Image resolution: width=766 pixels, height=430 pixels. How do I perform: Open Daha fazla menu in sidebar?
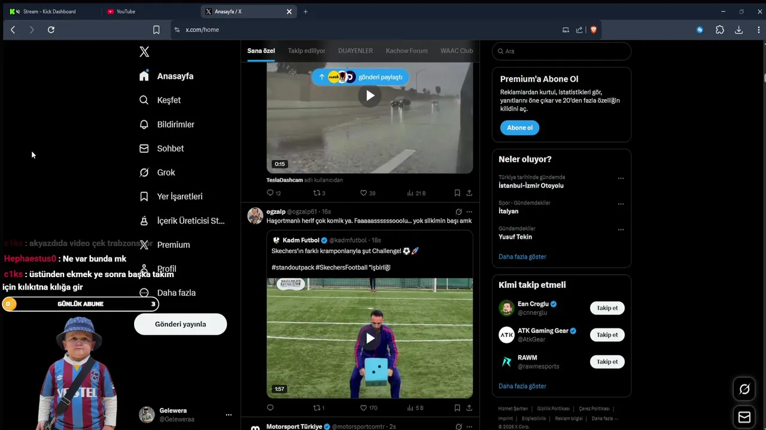[x=168, y=293]
